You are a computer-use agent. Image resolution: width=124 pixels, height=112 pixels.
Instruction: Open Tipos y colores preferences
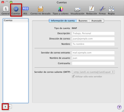(x=61, y=10)
